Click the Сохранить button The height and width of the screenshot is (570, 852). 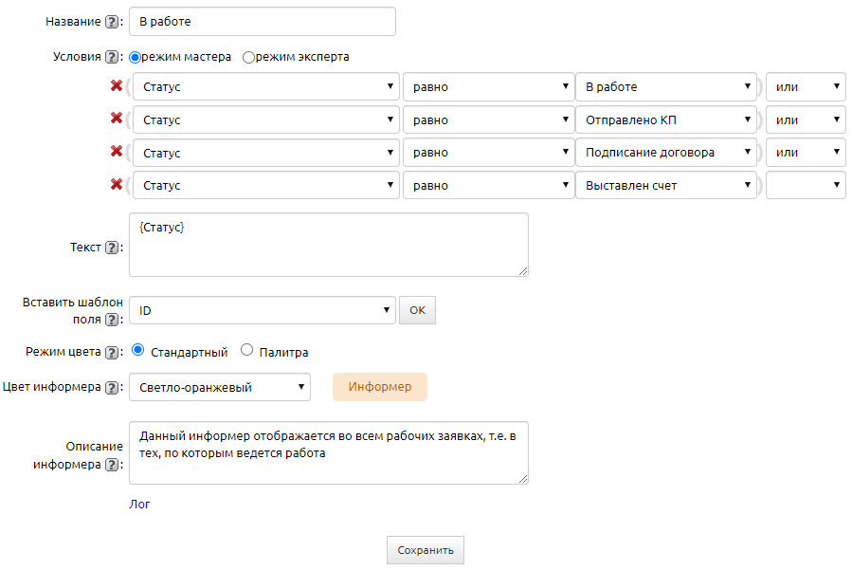pos(425,550)
